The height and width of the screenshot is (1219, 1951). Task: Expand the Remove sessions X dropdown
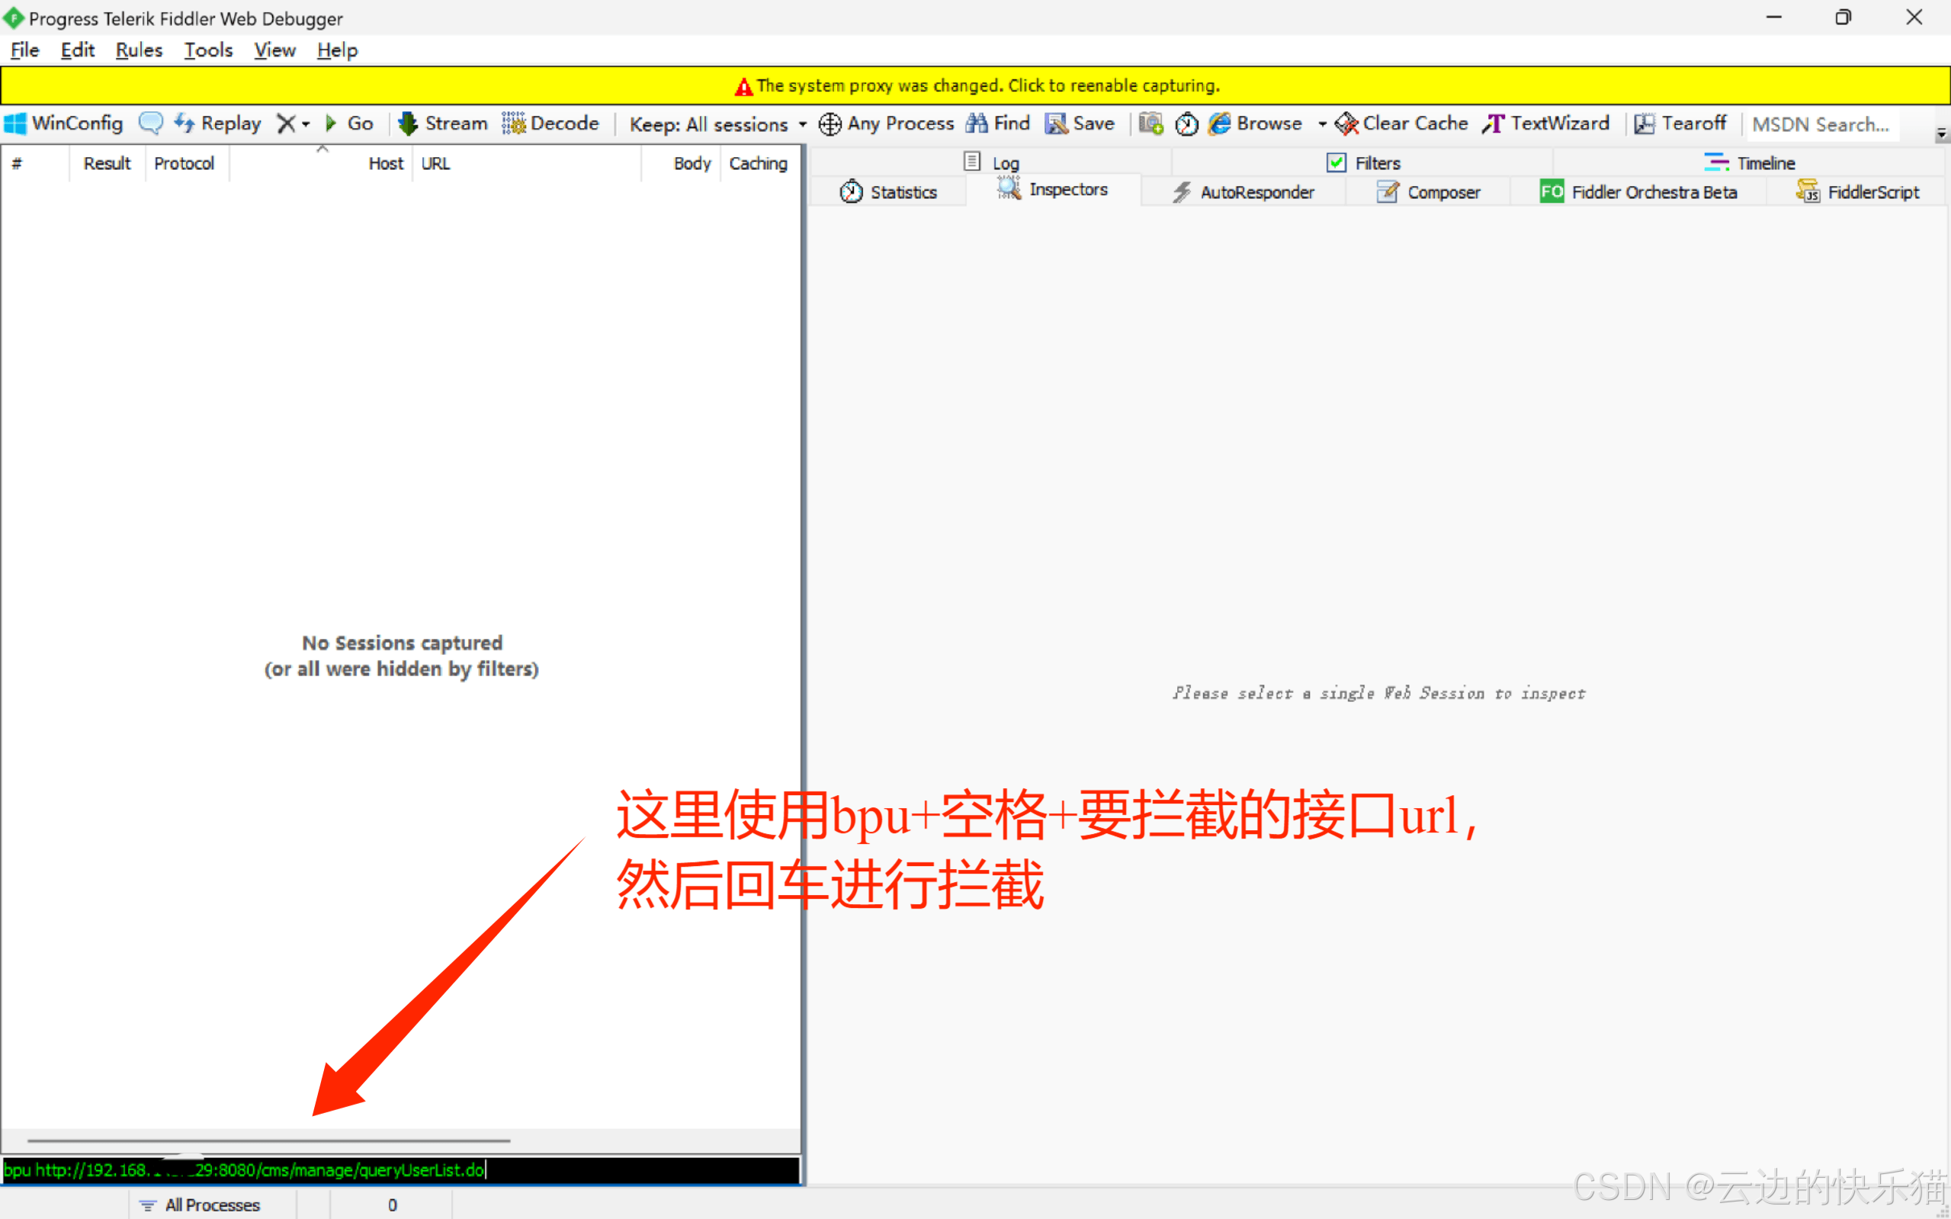(306, 124)
